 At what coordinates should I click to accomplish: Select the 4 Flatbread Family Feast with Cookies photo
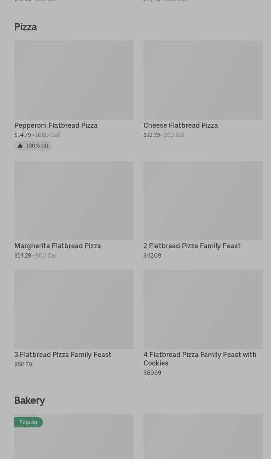pos(203,309)
